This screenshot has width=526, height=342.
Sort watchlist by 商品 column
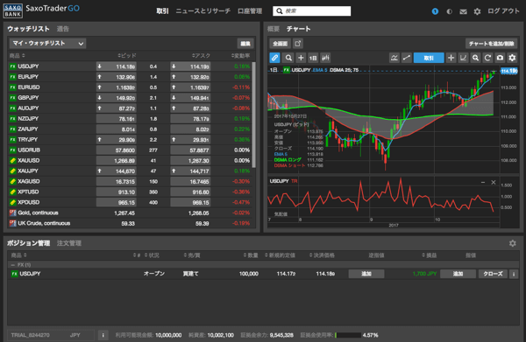click(x=18, y=56)
